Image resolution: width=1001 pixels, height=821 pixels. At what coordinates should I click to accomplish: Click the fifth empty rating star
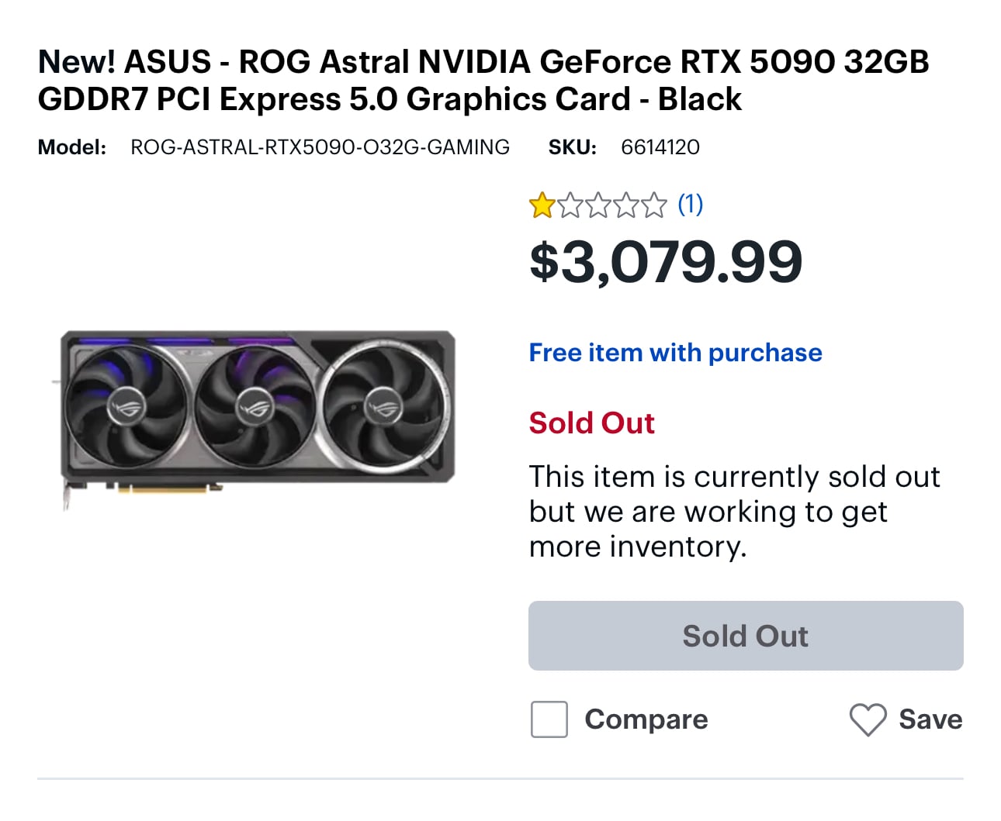(x=654, y=205)
